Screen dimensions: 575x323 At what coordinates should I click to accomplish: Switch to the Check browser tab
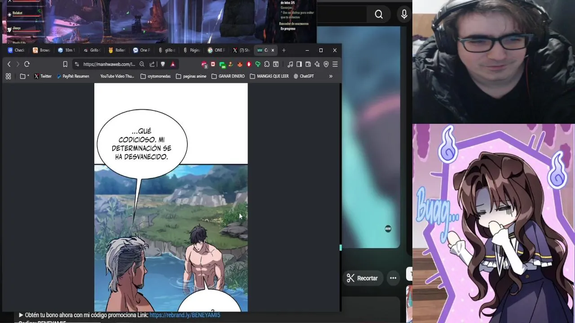tap(16, 50)
